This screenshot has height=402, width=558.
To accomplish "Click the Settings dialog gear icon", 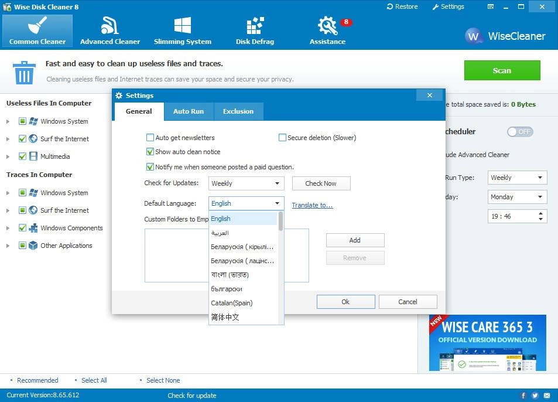I will (119, 96).
